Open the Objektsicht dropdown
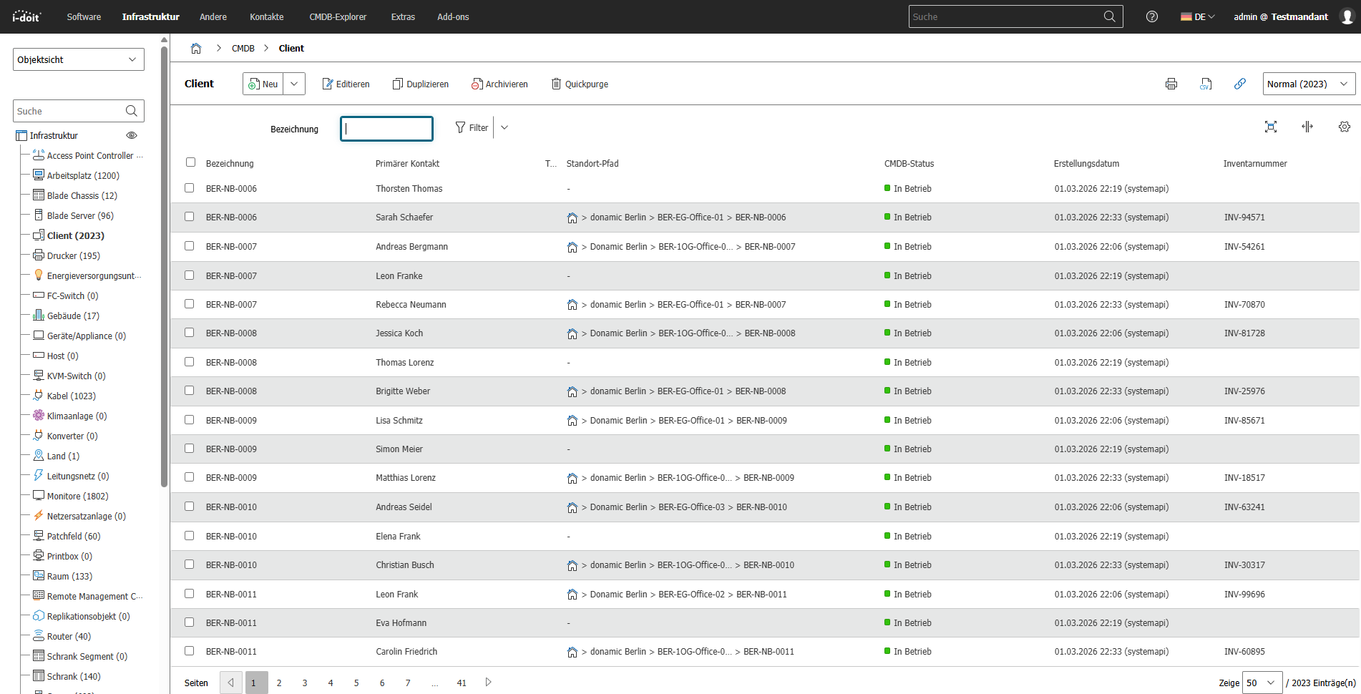1361x694 pixels. coord(79,59)
